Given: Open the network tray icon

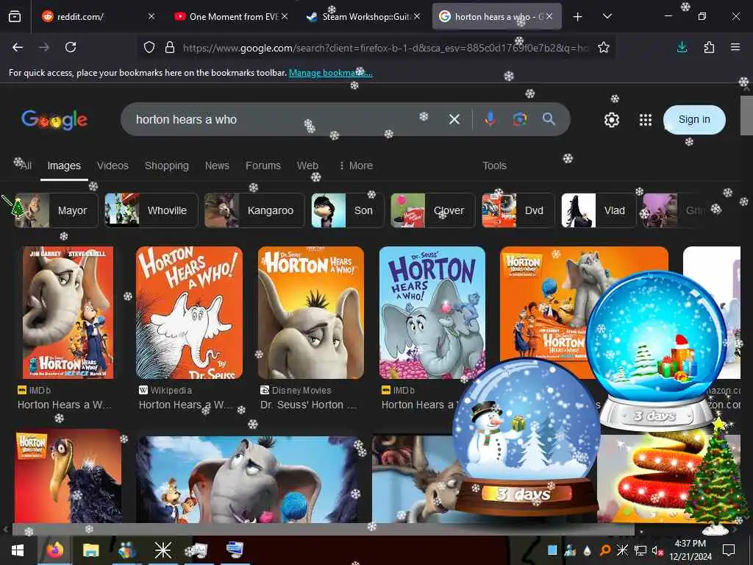Looking at the screenshot, I should pyautogui.click(x=640, y=550).
